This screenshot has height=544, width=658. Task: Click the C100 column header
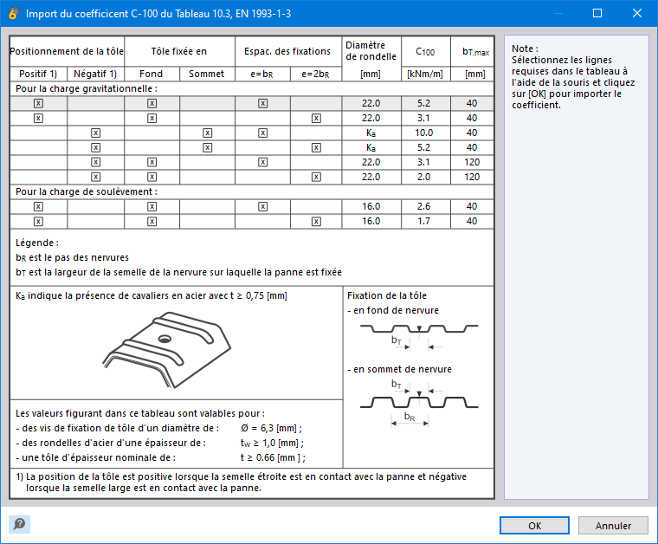(x=425, y=52)
